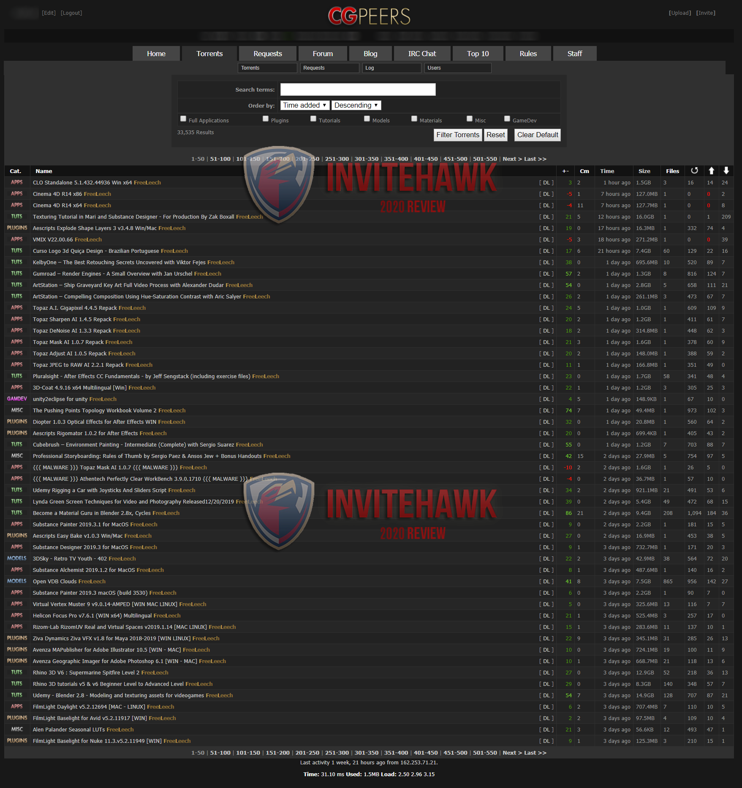Image resolution: width=742 pixels, height=788 pixels.
Task: Open the Home menu tab
Action: pos(156,54)
